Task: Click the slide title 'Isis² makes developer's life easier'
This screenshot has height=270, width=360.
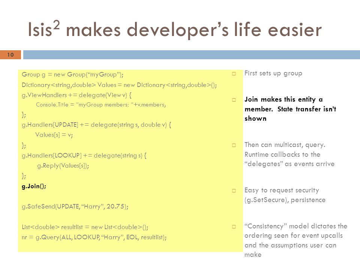Action: pos(175,29)
